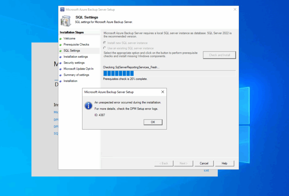Click the SQL Settings header disc icon
This screenshot has width=289, height=196.
pyautogui.click(x=66, y=21)
